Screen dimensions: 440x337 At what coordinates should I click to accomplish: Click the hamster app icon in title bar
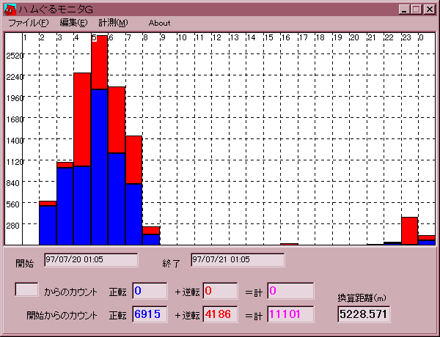tap(10, 9)
